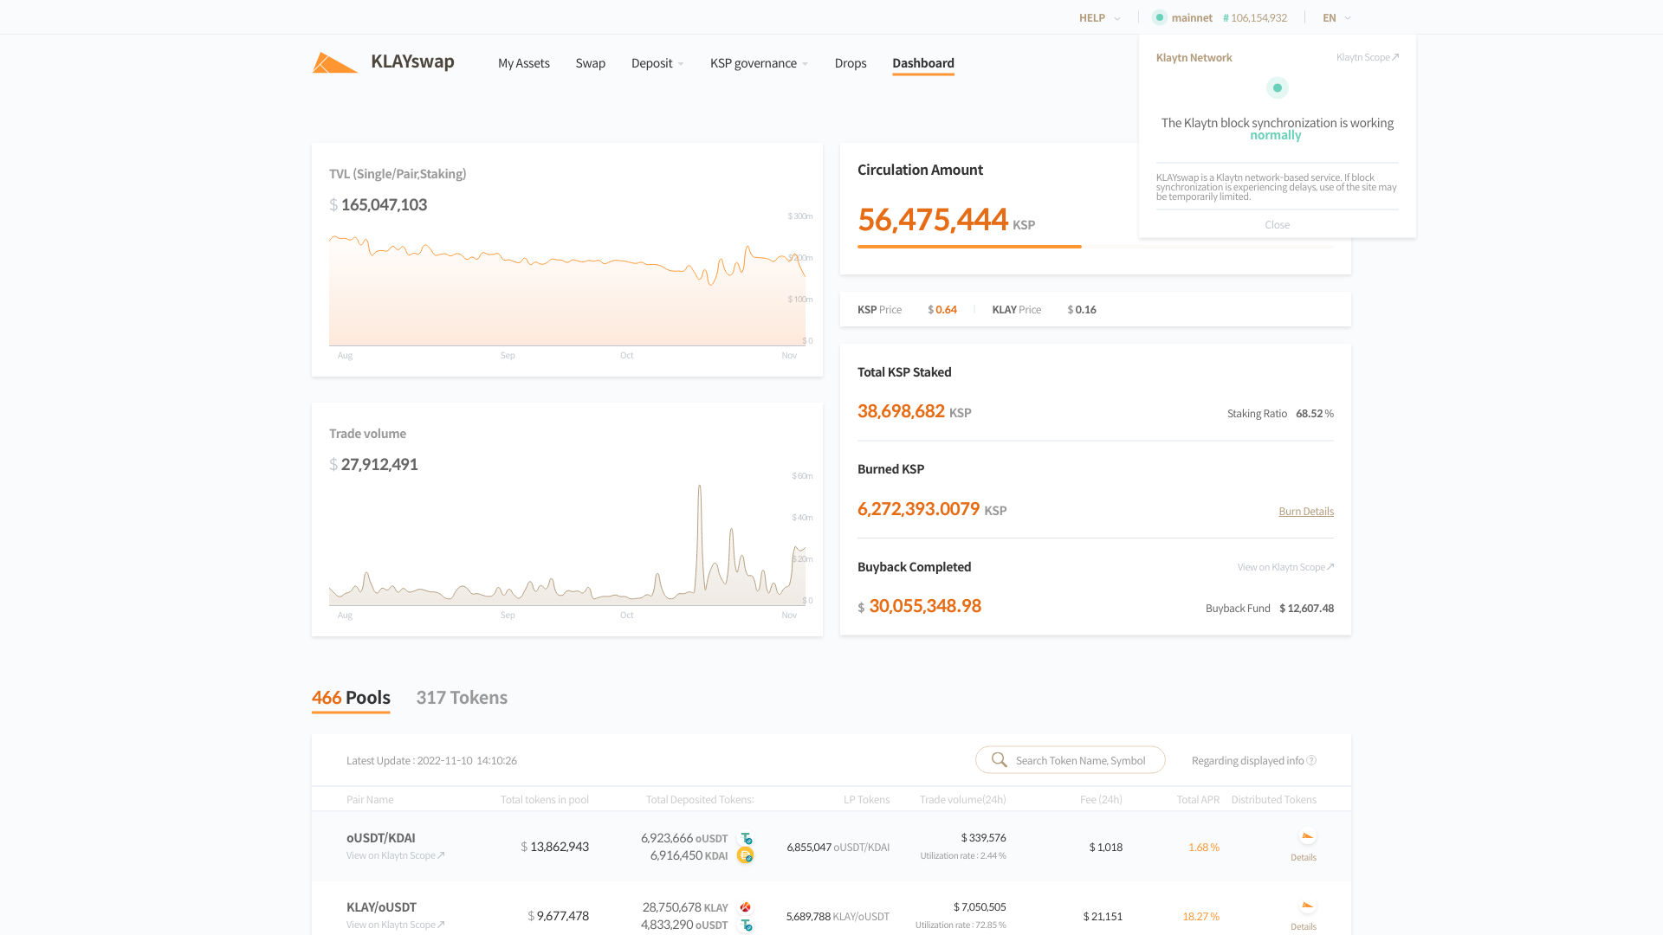
Task: Open Details for oUSDT/KDAI pool
Action: coord(1303,858)
